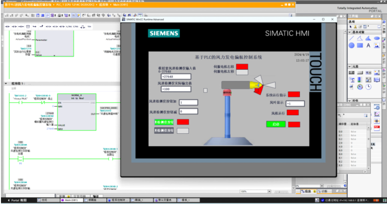
Task: Switch to the 程序控制块 editor tab
Action: (x=118, y=200)
